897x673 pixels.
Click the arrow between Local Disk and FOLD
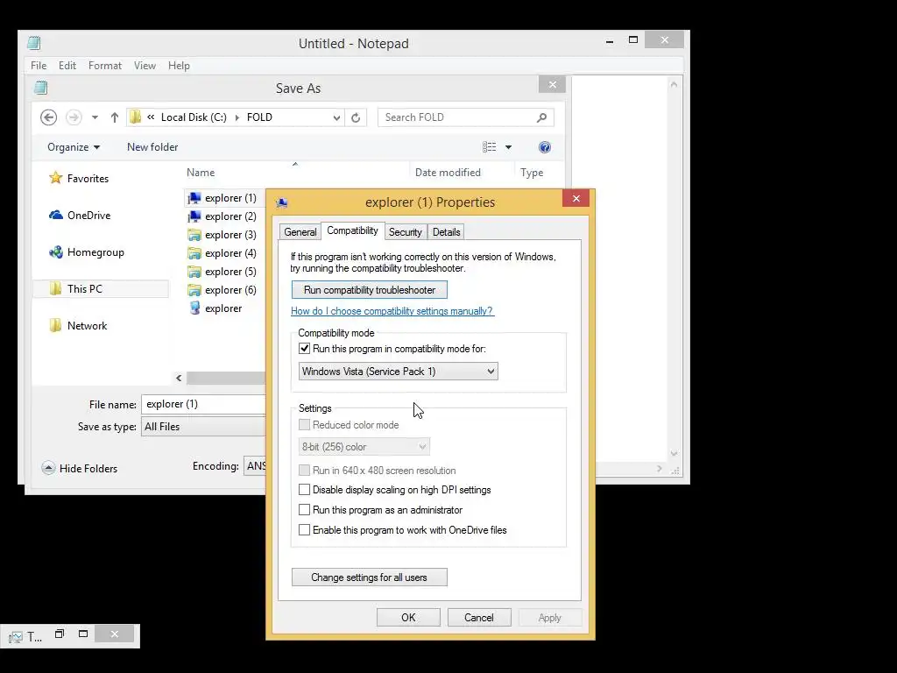pos(237,117)
